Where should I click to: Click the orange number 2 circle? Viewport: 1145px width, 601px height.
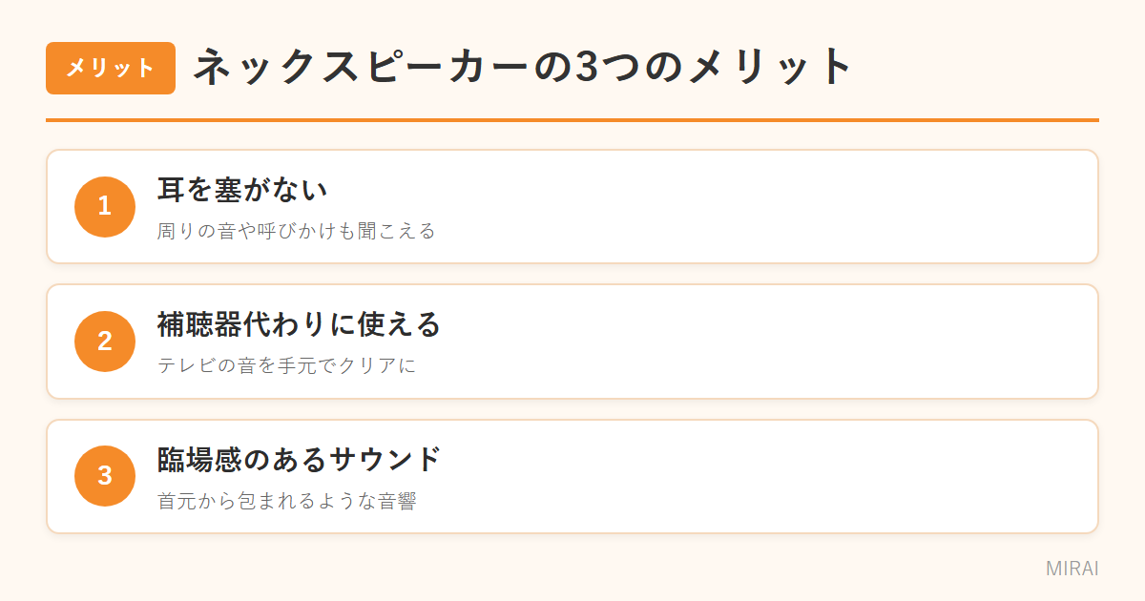[x=105, y=342]
